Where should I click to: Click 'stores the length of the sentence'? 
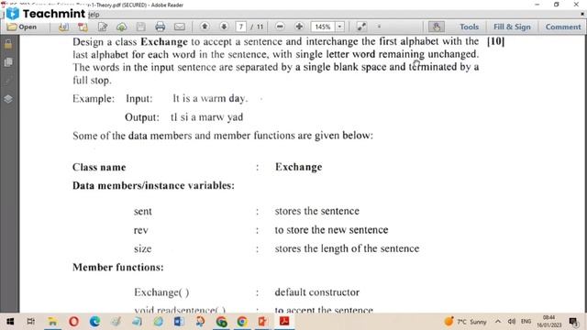[x=347, y=248]
